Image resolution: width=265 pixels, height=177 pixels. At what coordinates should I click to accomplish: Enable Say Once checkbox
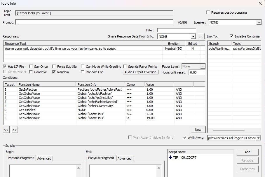31,67
